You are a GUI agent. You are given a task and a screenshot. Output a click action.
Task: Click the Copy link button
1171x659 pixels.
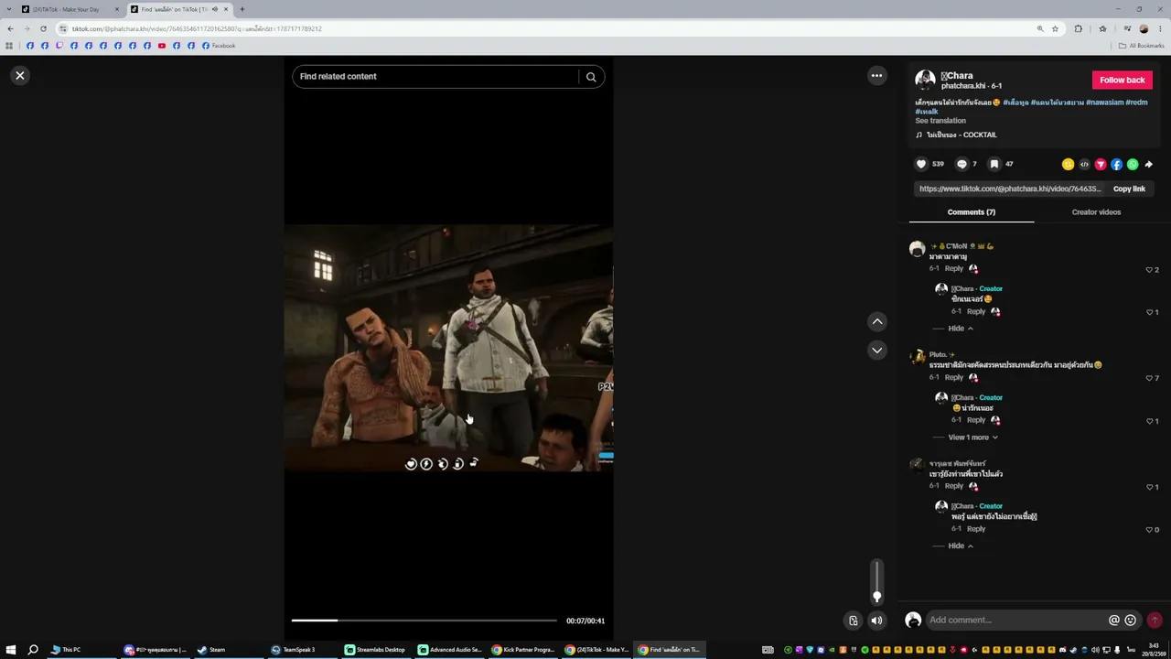click(1129, 189)
